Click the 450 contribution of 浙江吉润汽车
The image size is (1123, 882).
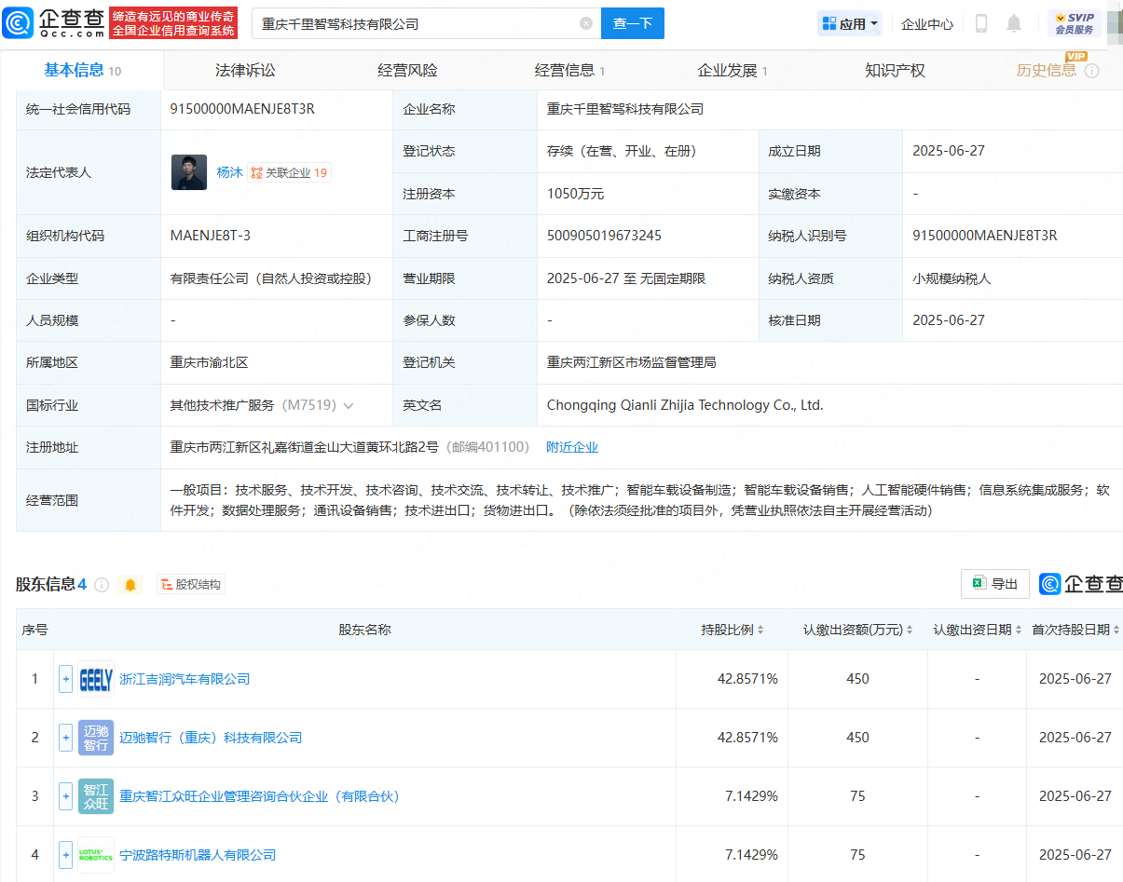857,679
